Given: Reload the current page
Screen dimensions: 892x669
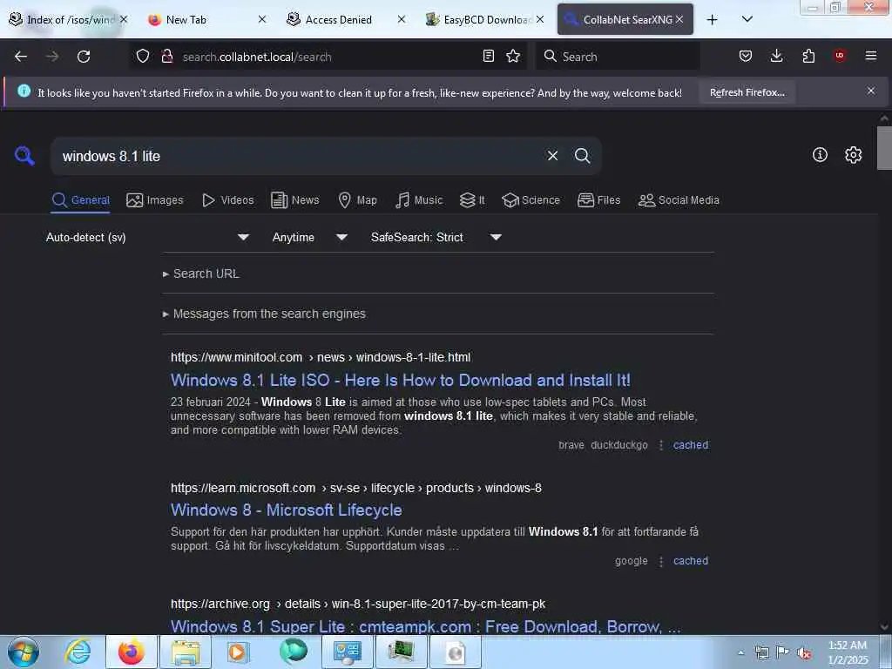Looking at the screenshot, I should [84, 57].
